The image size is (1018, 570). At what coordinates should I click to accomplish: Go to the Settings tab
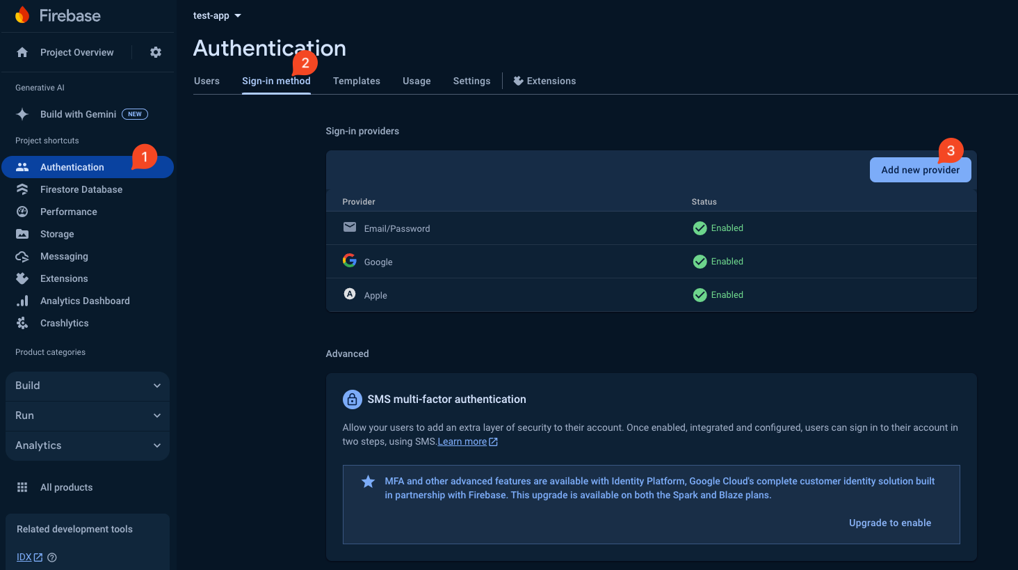click(x=471, y=81)
